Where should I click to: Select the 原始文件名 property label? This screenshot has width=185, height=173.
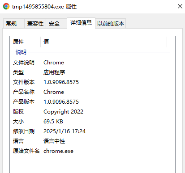pos(26,151)
